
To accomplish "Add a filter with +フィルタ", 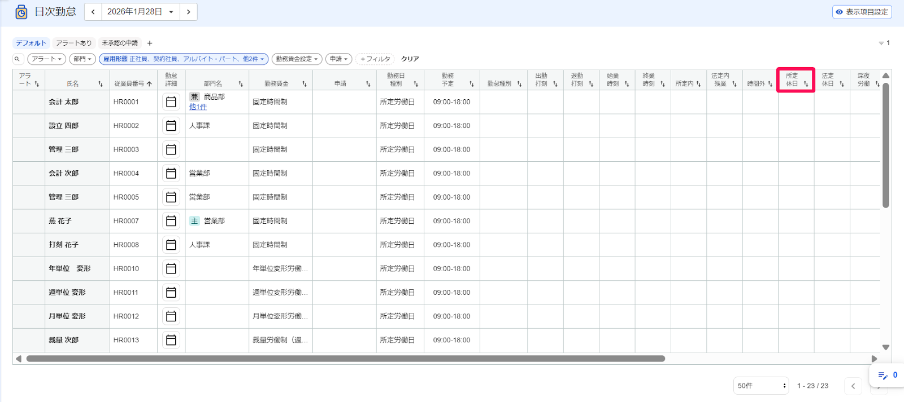I will click(x=375, y=59).
